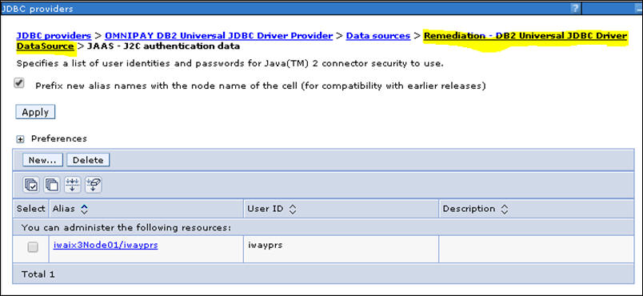The image size is (643, 296).
Task: Click the Apply button
Action: pos(35,112)
